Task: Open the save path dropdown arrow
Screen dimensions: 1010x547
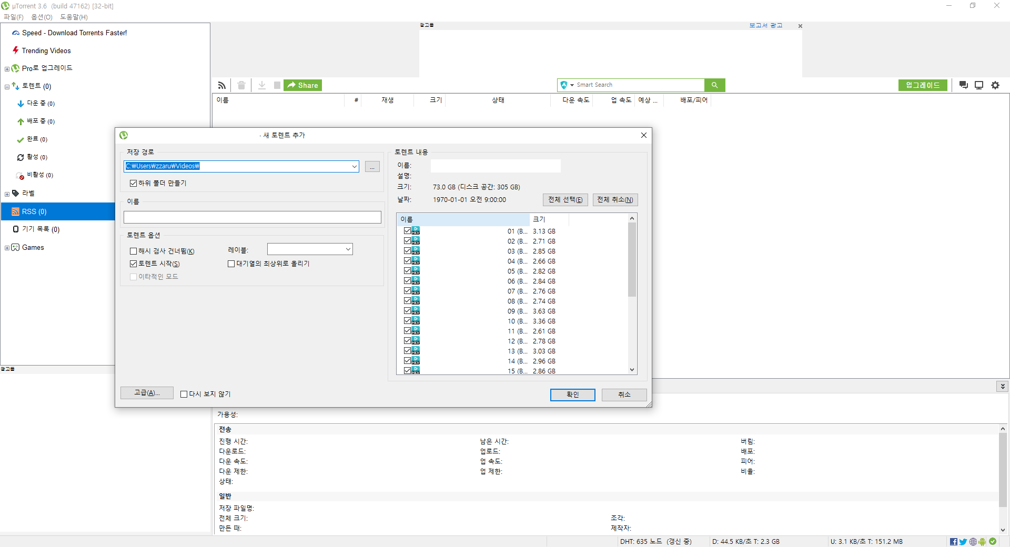Action: (x=355, y=166)
